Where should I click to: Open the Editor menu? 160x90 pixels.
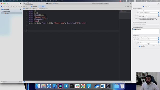tap(32, 1)
